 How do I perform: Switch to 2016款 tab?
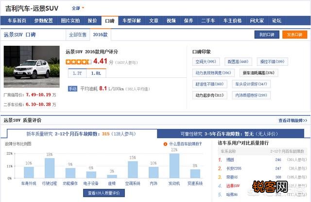click(x=101, y=35)
